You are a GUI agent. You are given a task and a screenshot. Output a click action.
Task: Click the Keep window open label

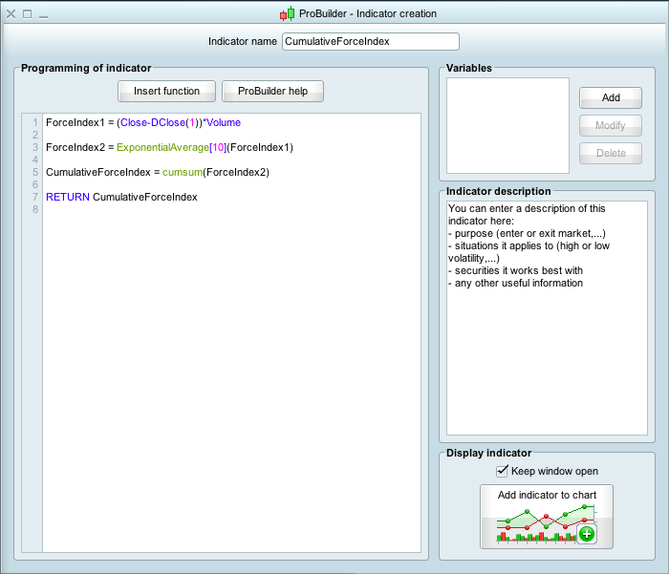click(554, 471)
